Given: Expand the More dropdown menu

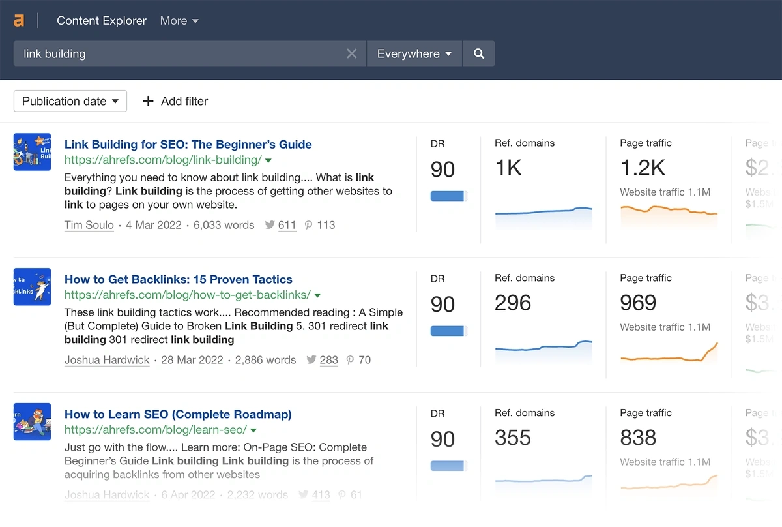Looking at the screenshot, I should (179, 21).
